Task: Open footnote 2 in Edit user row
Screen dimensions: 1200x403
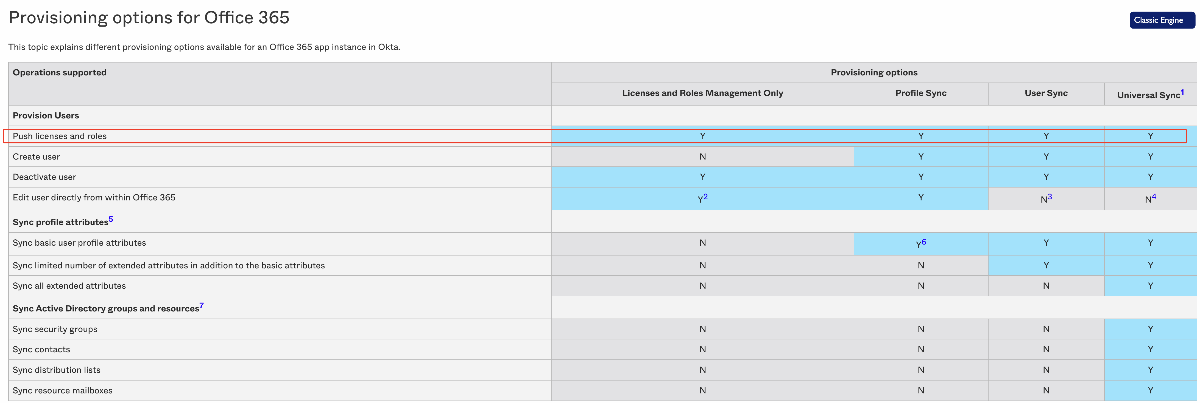Action: (x=706, y=195)
